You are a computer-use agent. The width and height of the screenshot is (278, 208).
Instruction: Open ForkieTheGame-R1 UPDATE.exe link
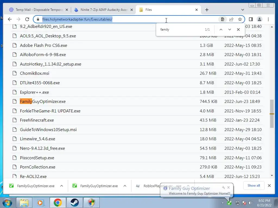pyautogui.click(x=50, y=111)
